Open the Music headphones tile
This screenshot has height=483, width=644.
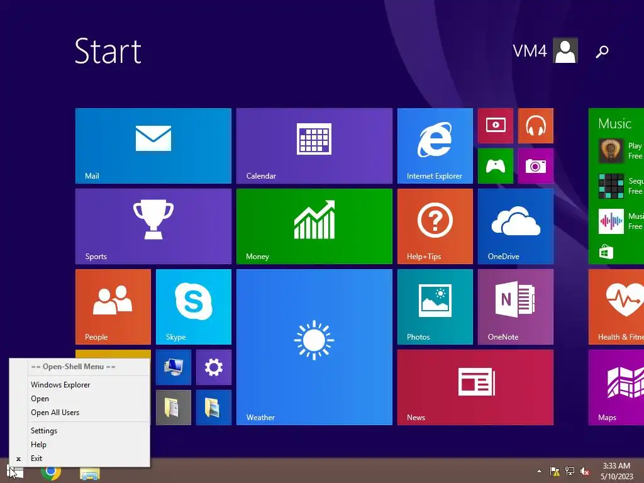pos(536,126)
